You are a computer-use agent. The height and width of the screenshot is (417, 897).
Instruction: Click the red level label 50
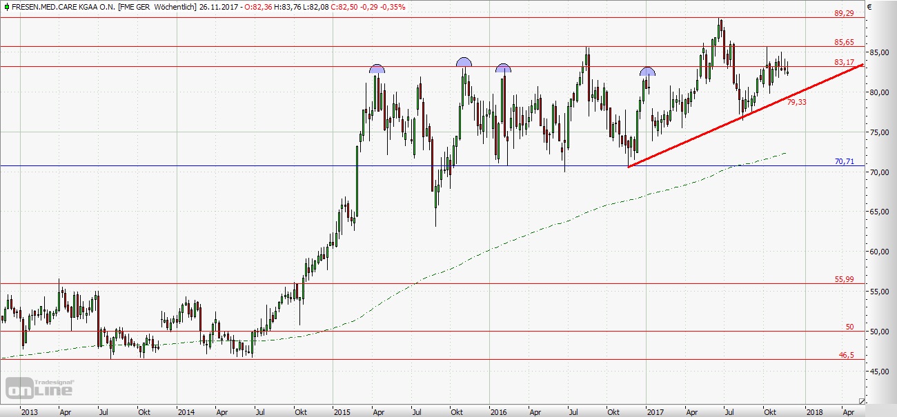click(850, 327)
